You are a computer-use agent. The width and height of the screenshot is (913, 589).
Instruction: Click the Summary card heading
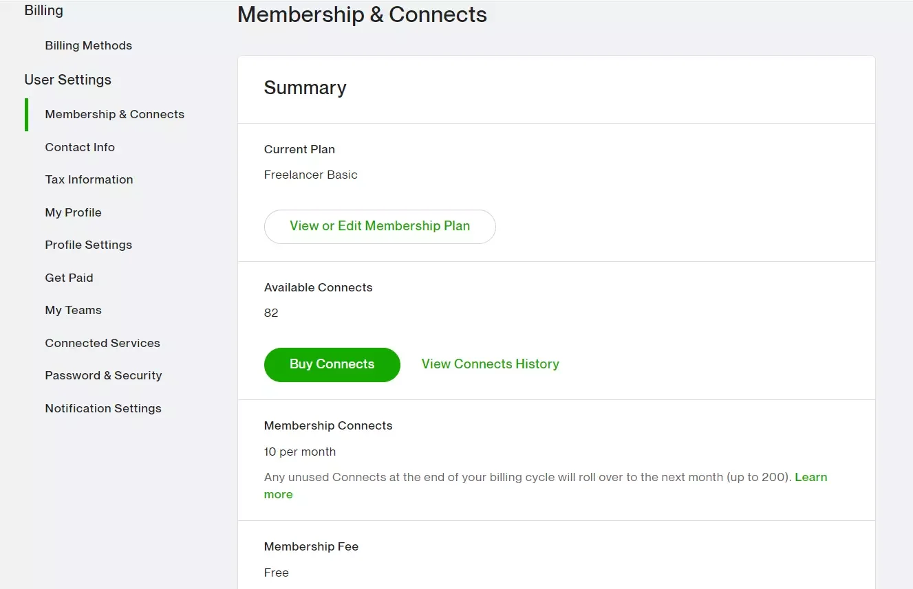click(x=305, y=88)
